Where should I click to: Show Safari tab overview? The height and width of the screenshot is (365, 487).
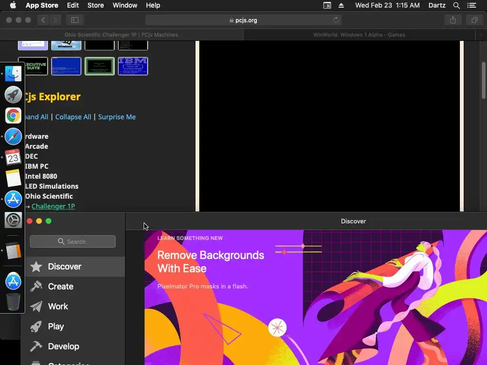(474, 20)
